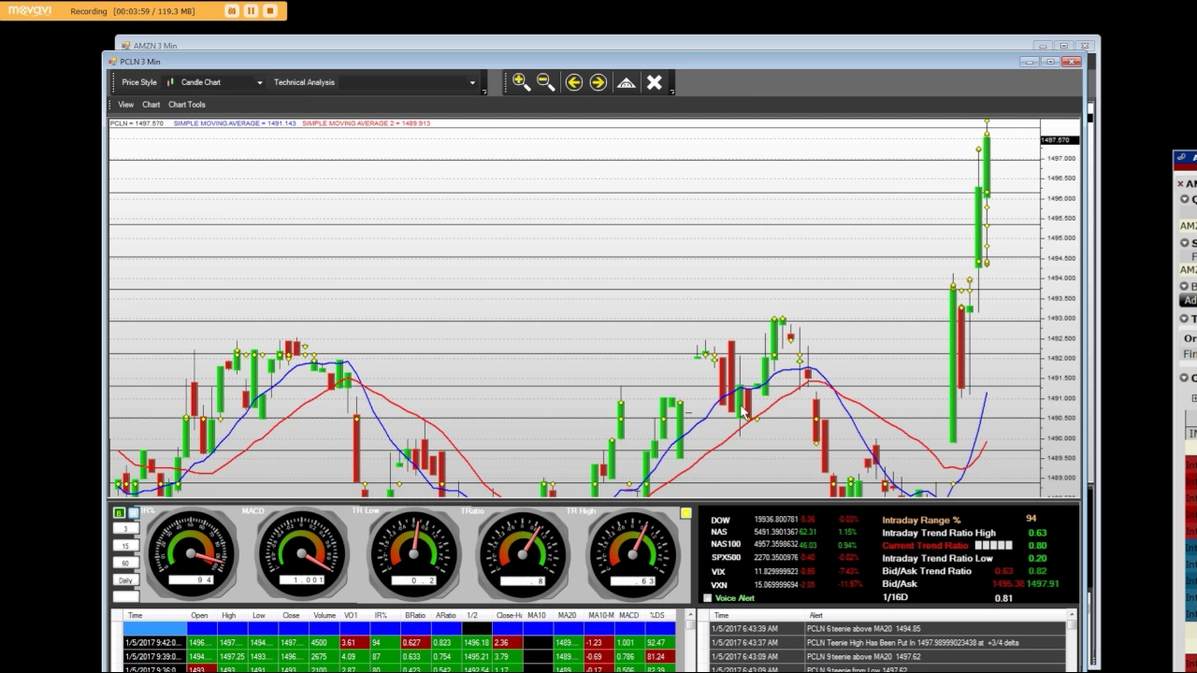
Task: Click the TR High gauge
Action: pyautogui.click(x=633, y=553)
